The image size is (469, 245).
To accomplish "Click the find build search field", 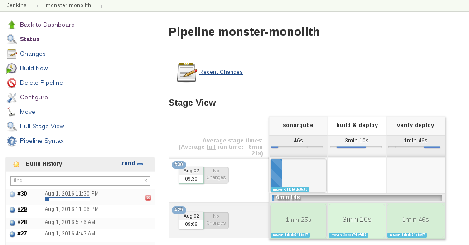I will coord(77,181).
